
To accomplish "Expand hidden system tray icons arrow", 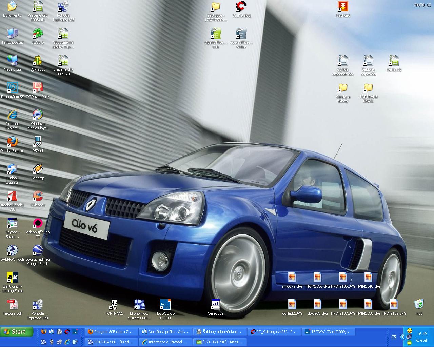I will tap(403, 337).
